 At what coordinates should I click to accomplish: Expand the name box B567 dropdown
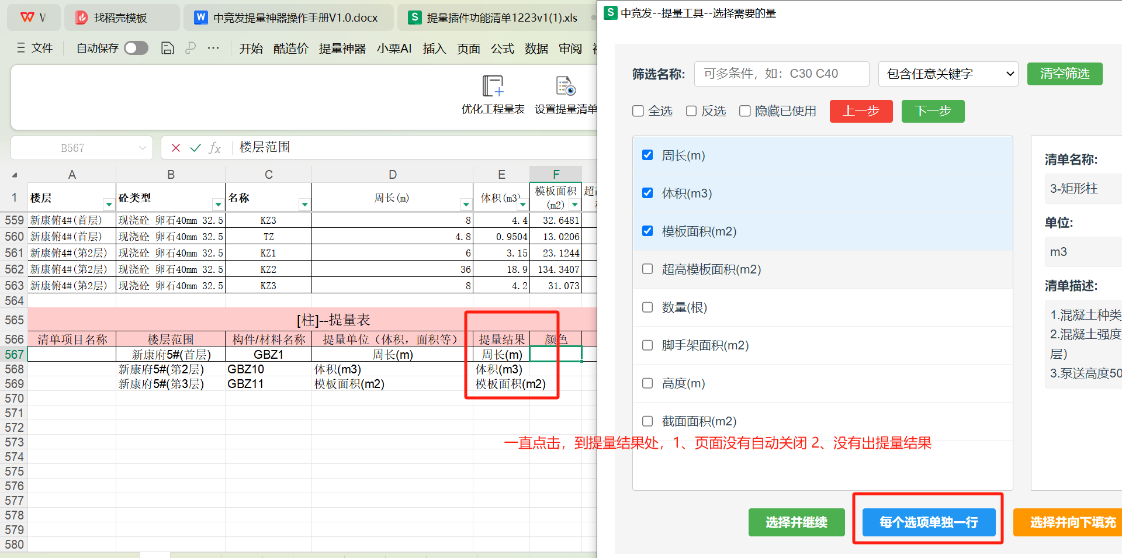[x=142, y=148]
